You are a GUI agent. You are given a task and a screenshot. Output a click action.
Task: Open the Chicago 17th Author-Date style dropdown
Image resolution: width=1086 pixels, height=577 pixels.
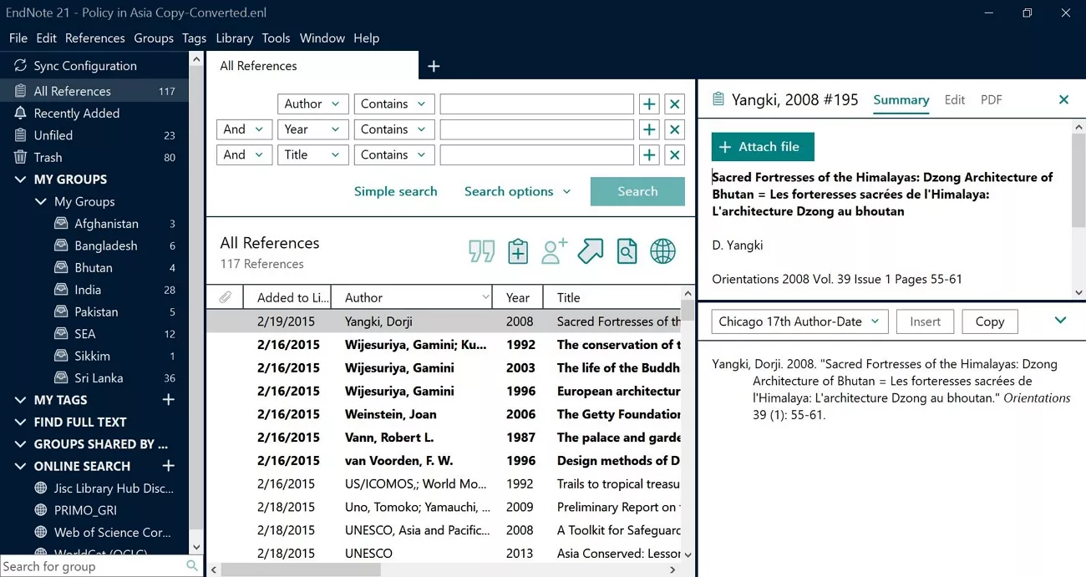(x=798, y=321)
